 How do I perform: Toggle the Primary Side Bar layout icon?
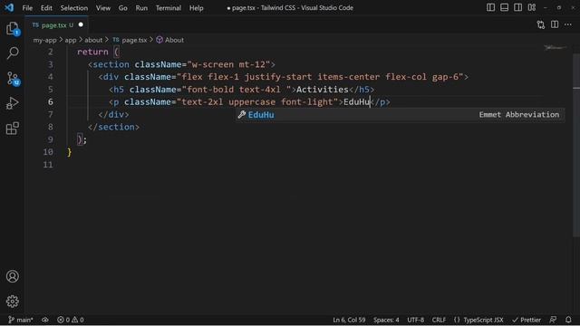click(490, 7)
